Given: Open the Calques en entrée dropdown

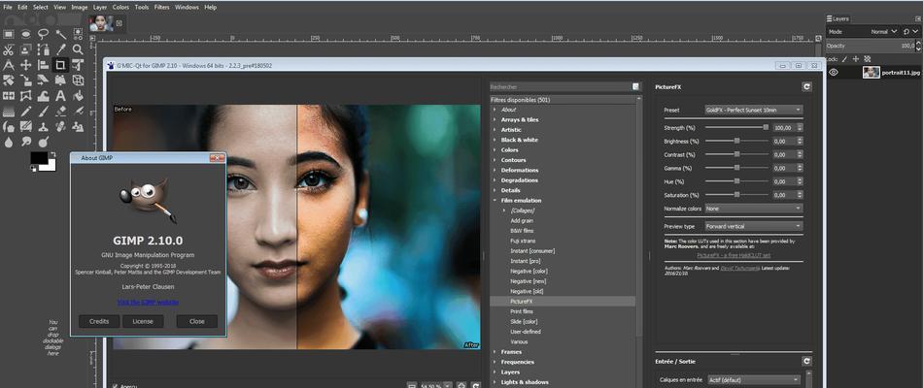Looking at the screenshot, I should coord(754,380).
